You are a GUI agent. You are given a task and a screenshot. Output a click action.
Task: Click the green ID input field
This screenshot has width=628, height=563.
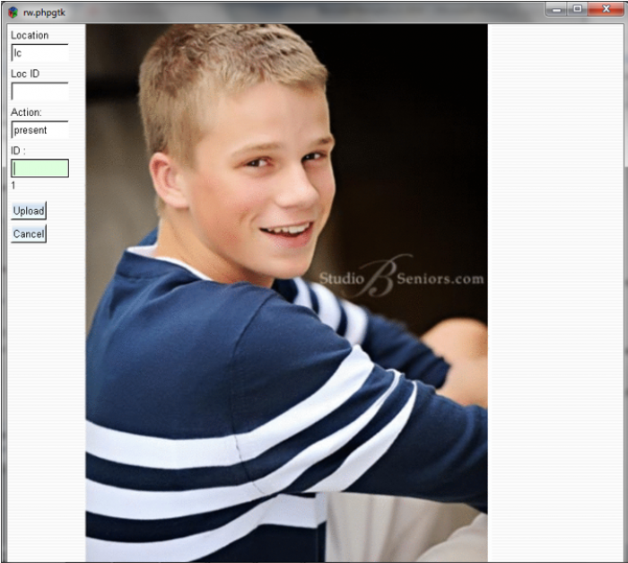(39, 169)
